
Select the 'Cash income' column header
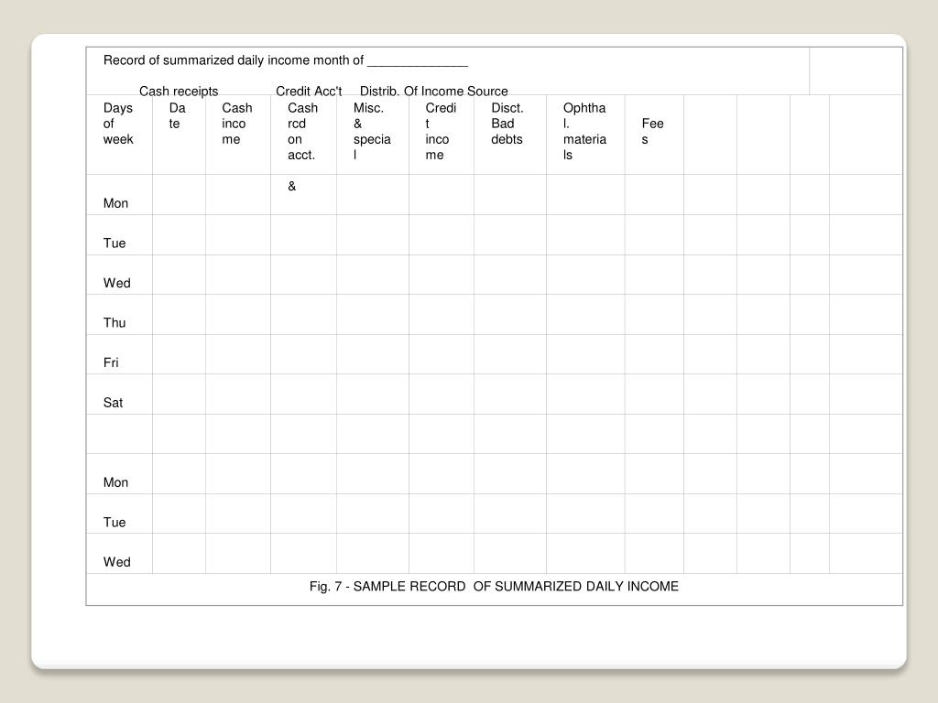coord(237,124)
